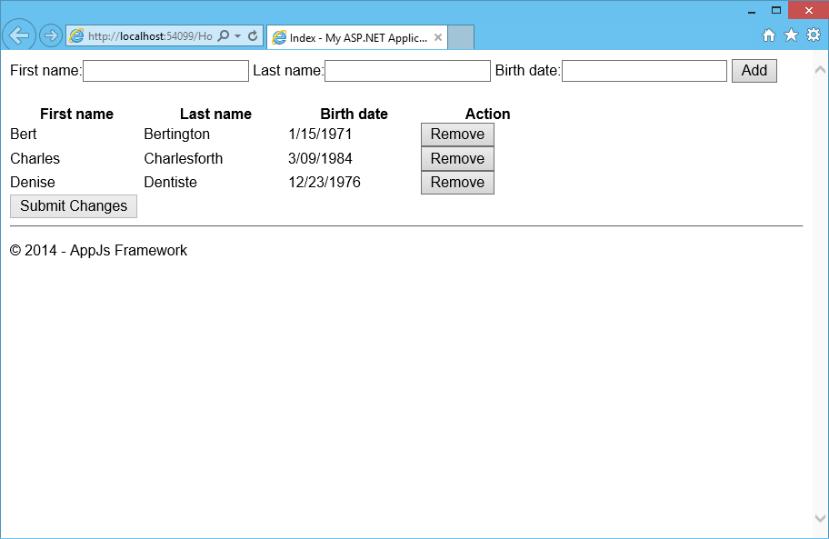The height and width of the screenshot is (539, 829).
Task: Select the Index - My ASP.NET Application tab
Action: coord(357,37)
